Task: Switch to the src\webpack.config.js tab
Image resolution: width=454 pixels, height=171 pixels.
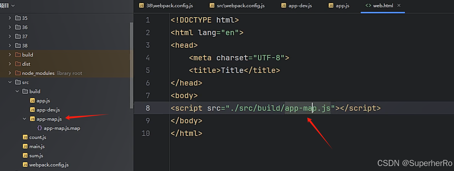Action: point(237,5)
